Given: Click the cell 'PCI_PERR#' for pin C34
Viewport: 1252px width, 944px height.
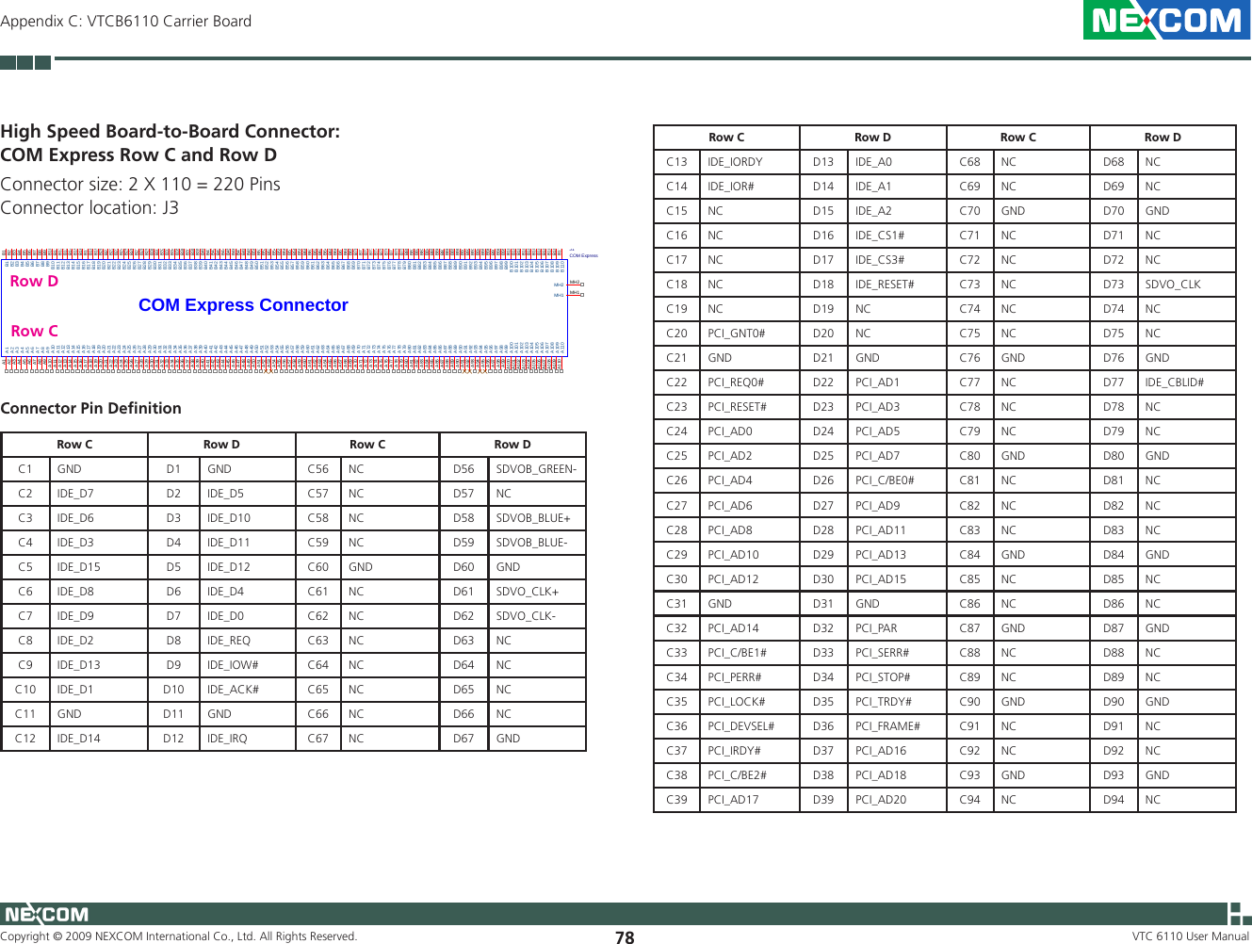Looking at the screenshot, I should 749,677.
